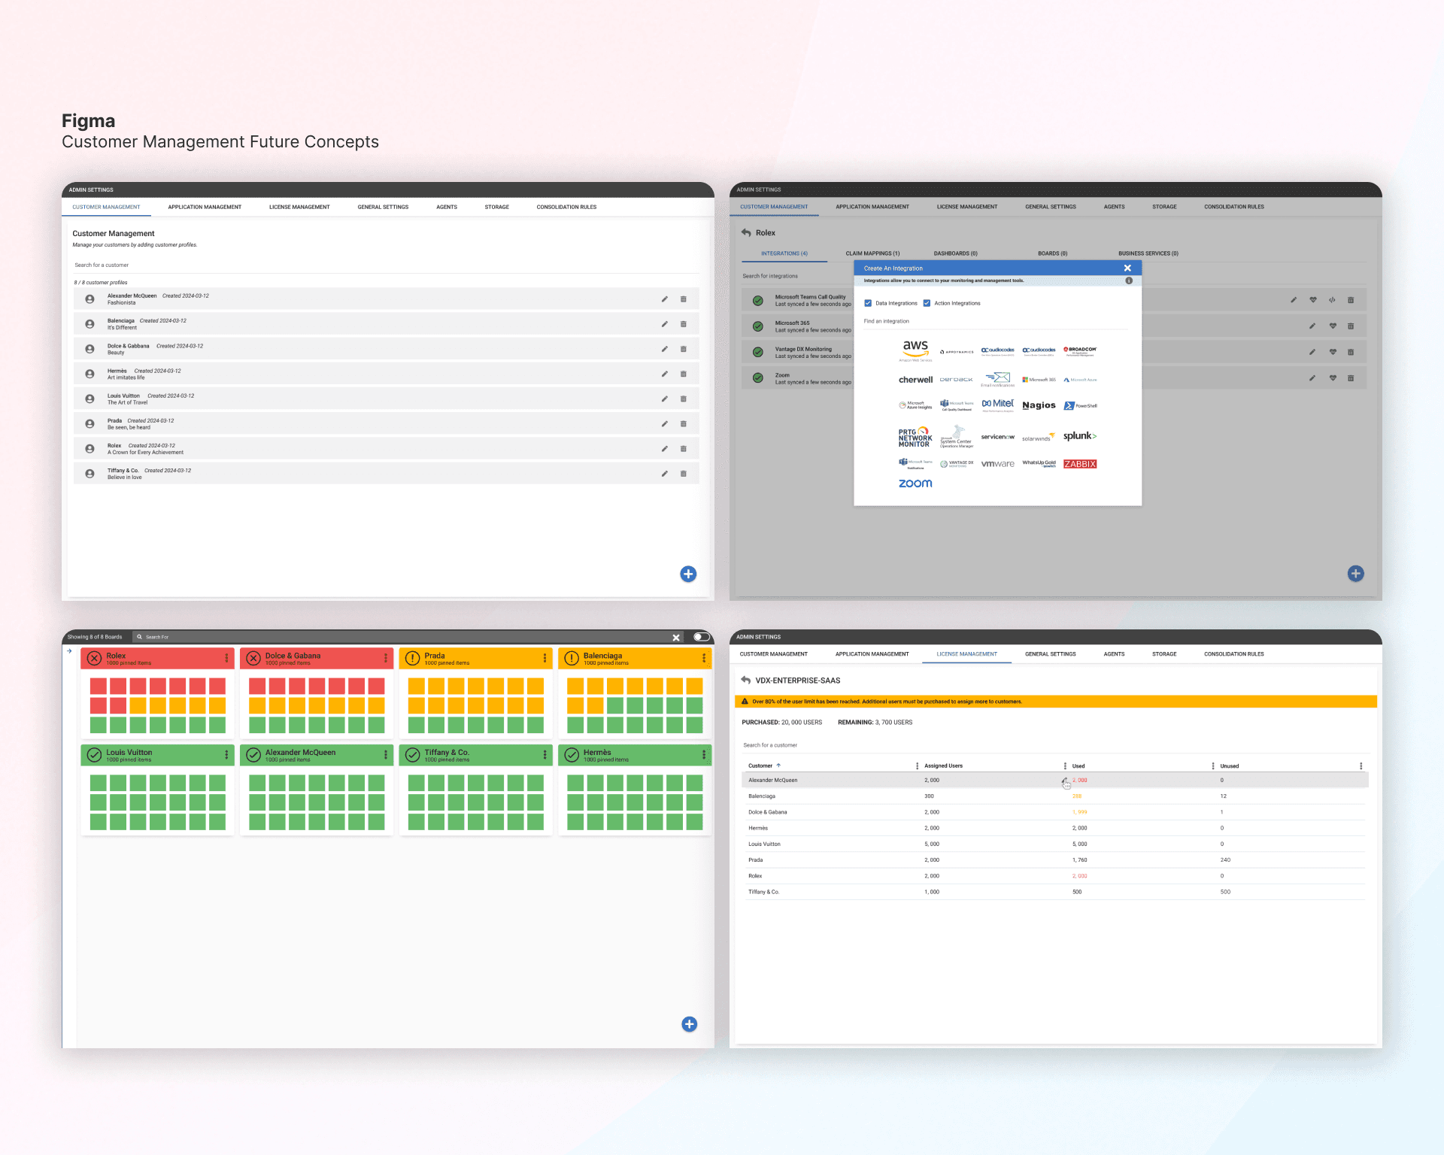Focus the customer search on the license screen
The height and width of the screenshot is (1155, 1444).
1055,746
